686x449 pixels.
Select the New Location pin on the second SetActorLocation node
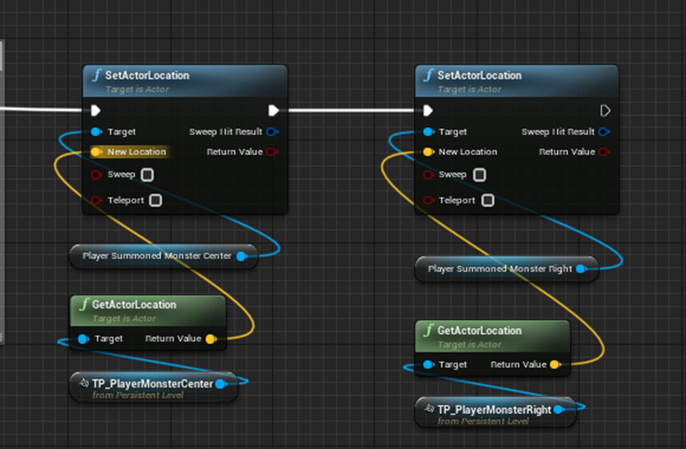pos(429,152)
